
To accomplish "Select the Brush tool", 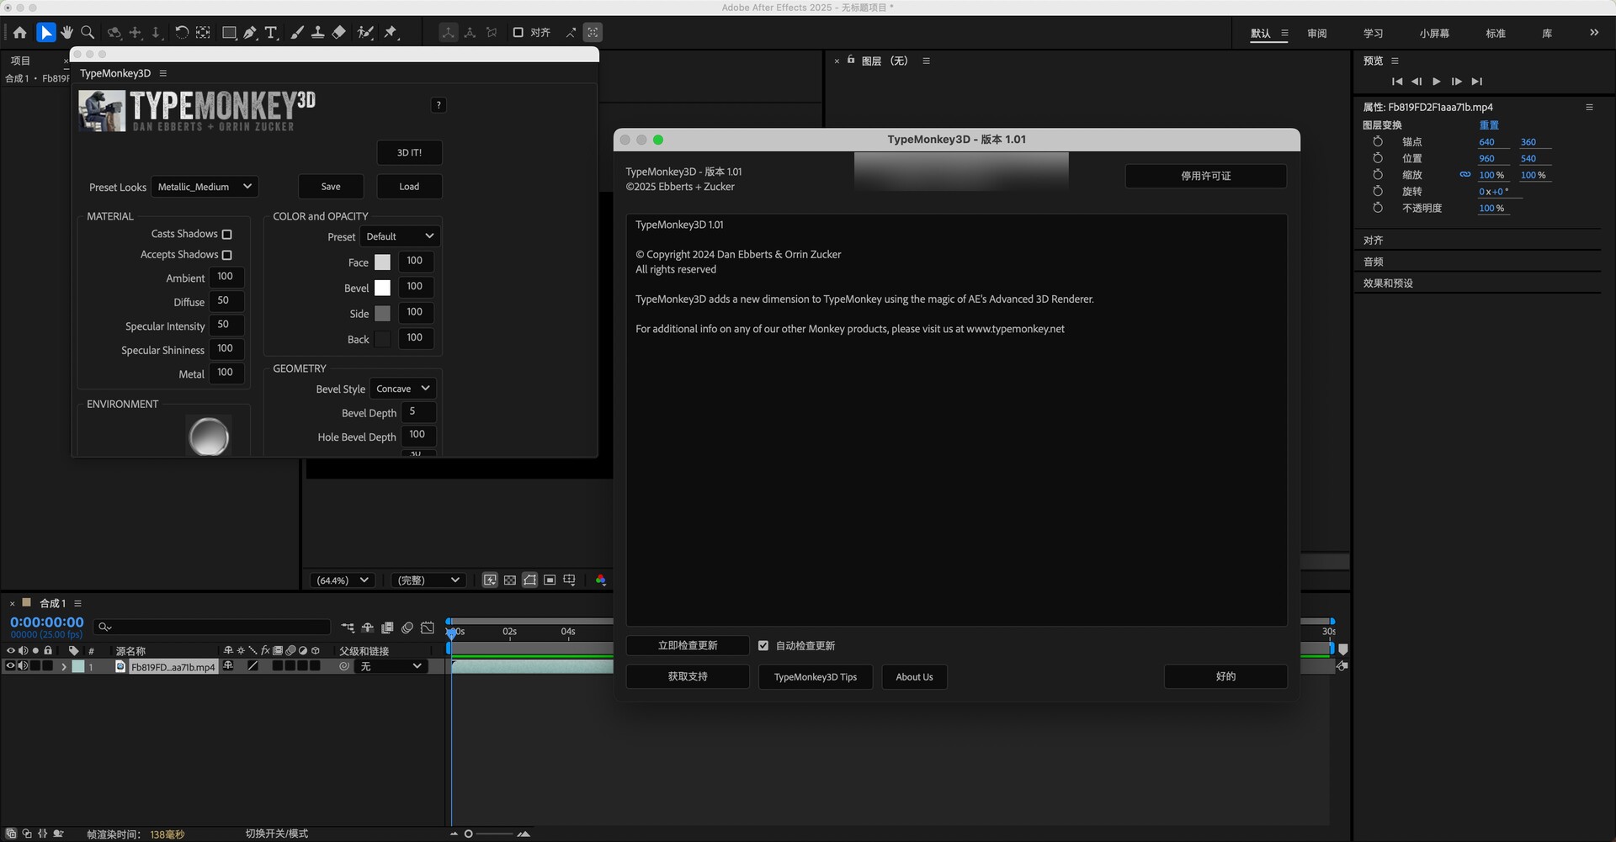I will (297, 33).
